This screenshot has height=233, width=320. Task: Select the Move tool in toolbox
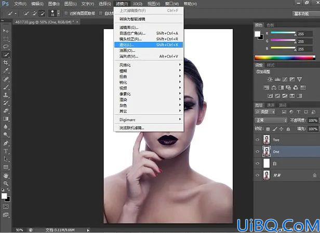tap(6, 31)
